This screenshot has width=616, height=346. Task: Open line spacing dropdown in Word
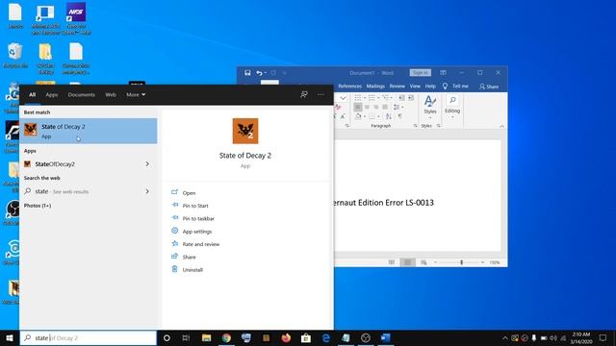click(x=398, y=107)
